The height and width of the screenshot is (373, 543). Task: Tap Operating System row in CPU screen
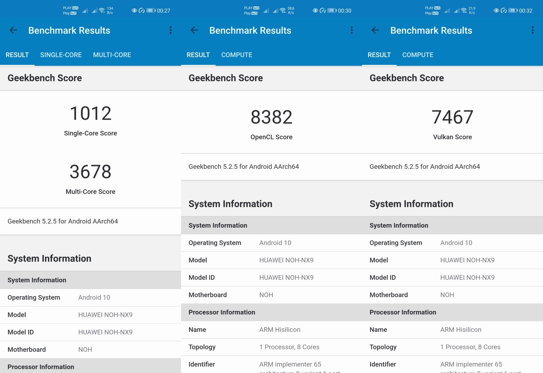(90, 298)
